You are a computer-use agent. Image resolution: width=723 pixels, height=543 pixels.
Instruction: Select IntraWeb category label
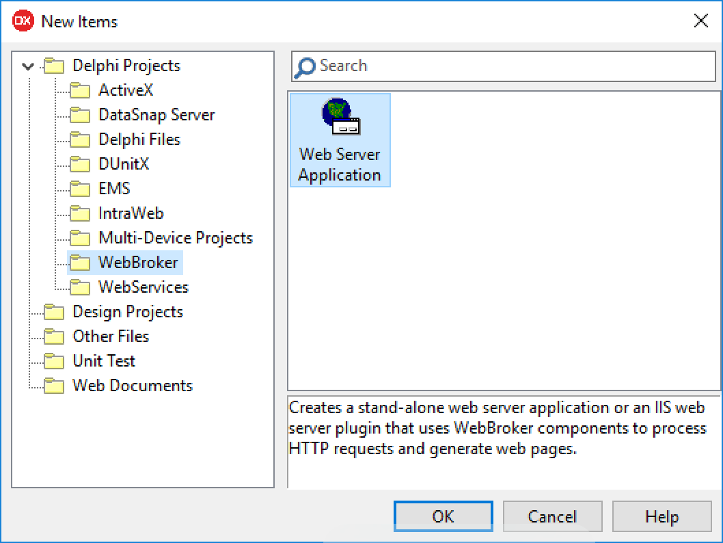click(x=131, y=213)
